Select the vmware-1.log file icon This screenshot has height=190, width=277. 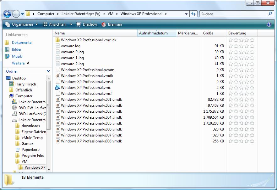coord(57,58)
